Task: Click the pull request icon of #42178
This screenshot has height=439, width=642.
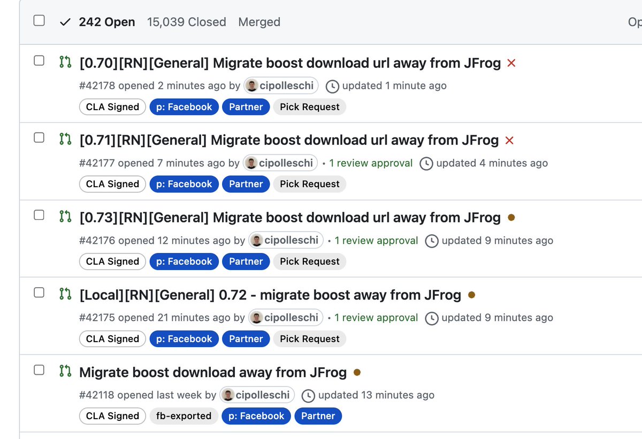Action: (x=65, y=63)
